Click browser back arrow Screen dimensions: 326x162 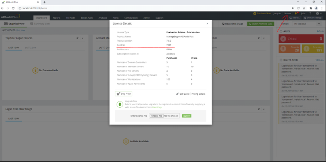(2, 8)
